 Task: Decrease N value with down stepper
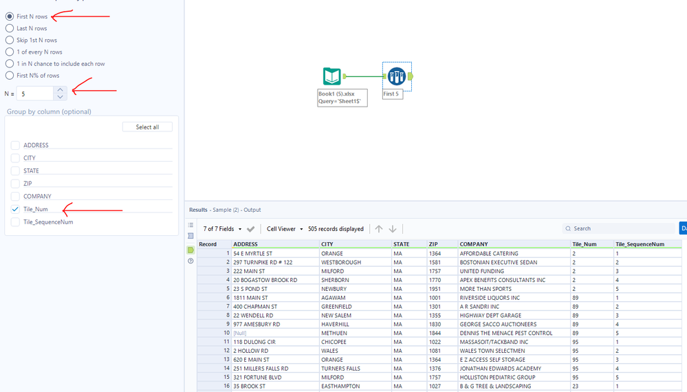coord(60,97)
